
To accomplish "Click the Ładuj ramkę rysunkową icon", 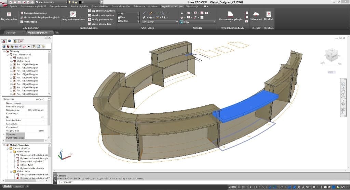I will point(73,14).
